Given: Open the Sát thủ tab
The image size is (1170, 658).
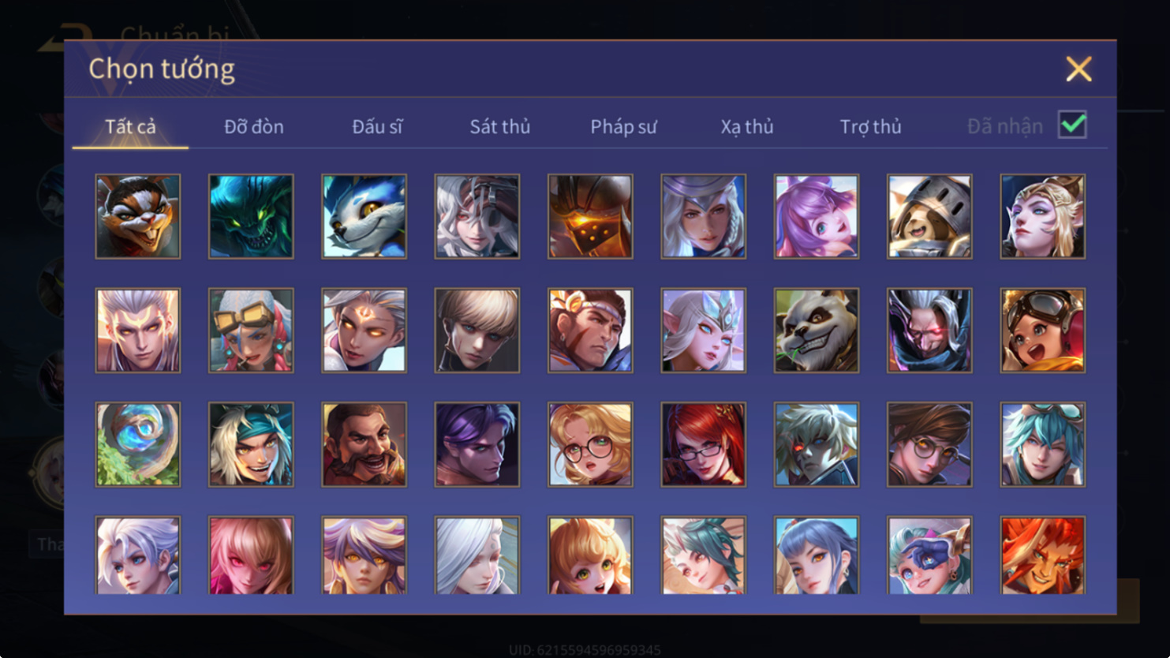Looking at the screenshot, I should 500,126.
